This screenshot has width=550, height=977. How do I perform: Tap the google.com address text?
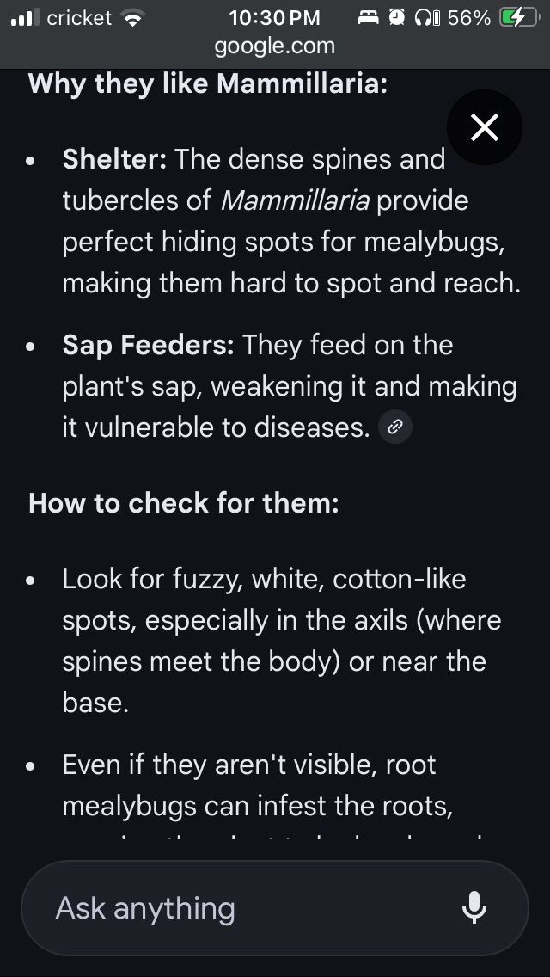[x=275, y=46]
